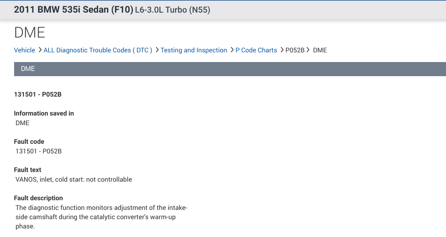This screenshot has height=237, width=446.
Task: Click the chevron after P052B breadcrumb
Action: click(308, 50)
